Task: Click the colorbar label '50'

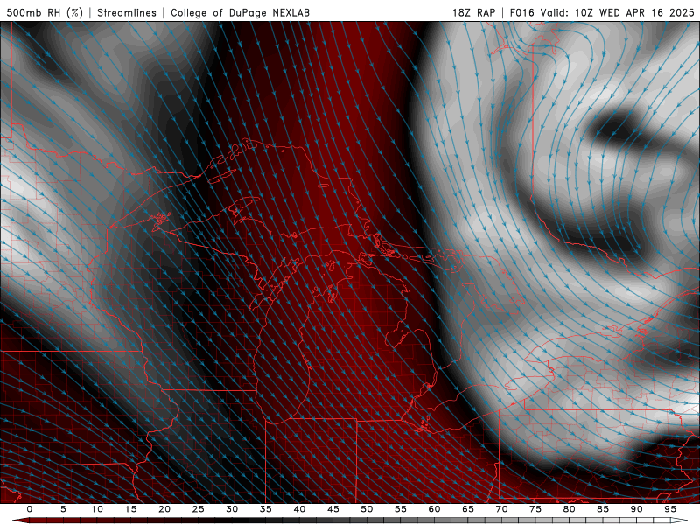Action: point(367,509)
